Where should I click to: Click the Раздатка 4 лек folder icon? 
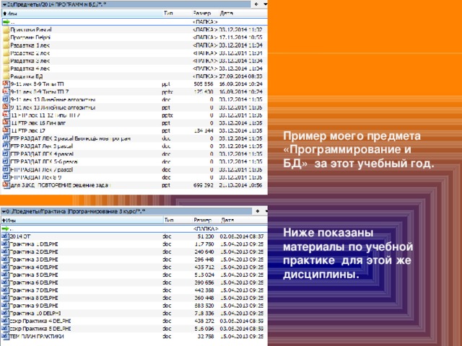pyautogui.click(x=6, y=68)
